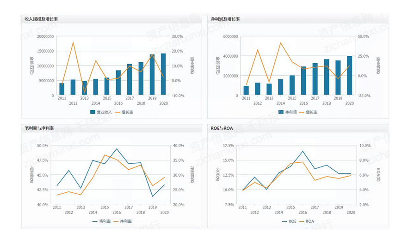Toggle 营业收入 legend series in revenue chart

(x=100, y=112)
